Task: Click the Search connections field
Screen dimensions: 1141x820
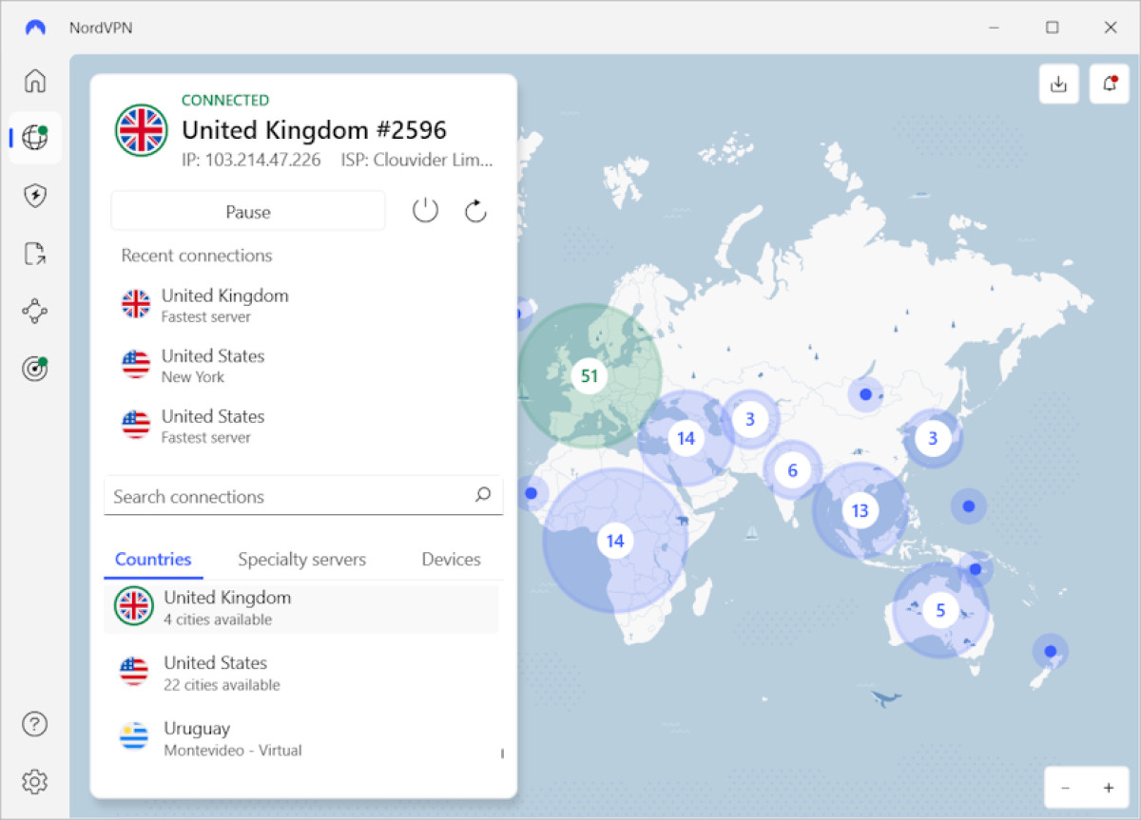Action: tap(303, 496)
